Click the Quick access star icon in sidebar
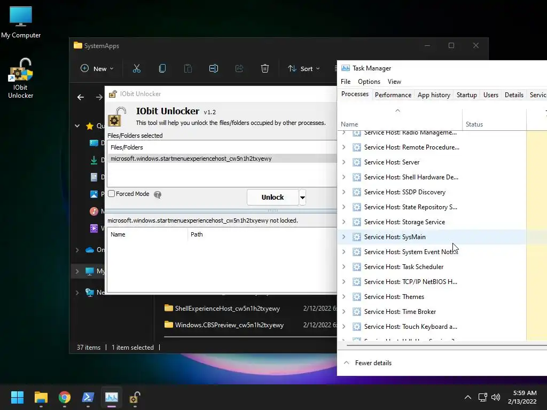The height and width of the screenshot is (410, 547). pyautogui.click(x=90, y=126)
